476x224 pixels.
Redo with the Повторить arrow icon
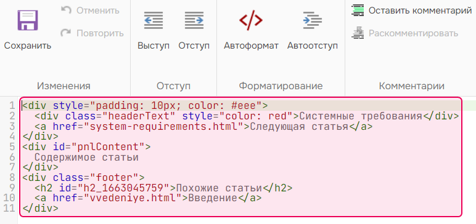click(66, 33)
